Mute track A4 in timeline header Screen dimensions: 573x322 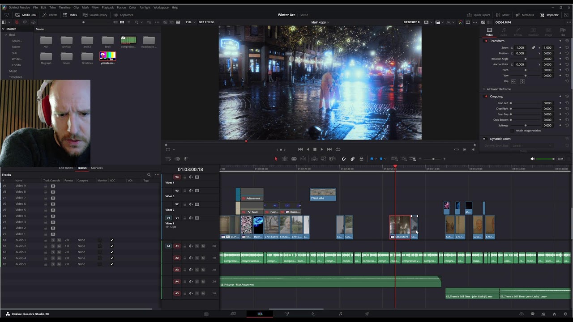203,282
